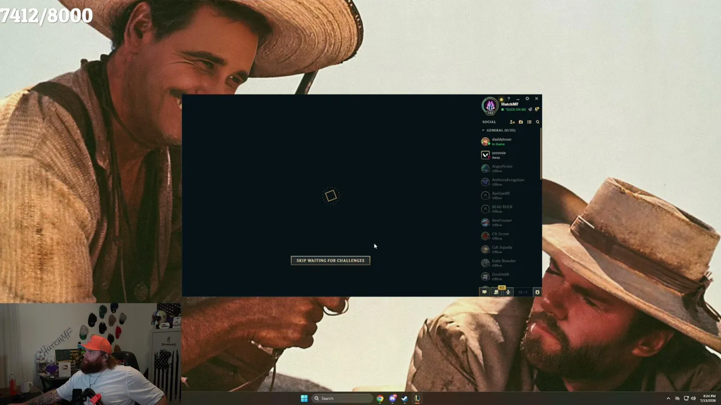The width and height of the screenshot is (721, 405).
Task: Open the taskbar volume control
Action: 693,398
